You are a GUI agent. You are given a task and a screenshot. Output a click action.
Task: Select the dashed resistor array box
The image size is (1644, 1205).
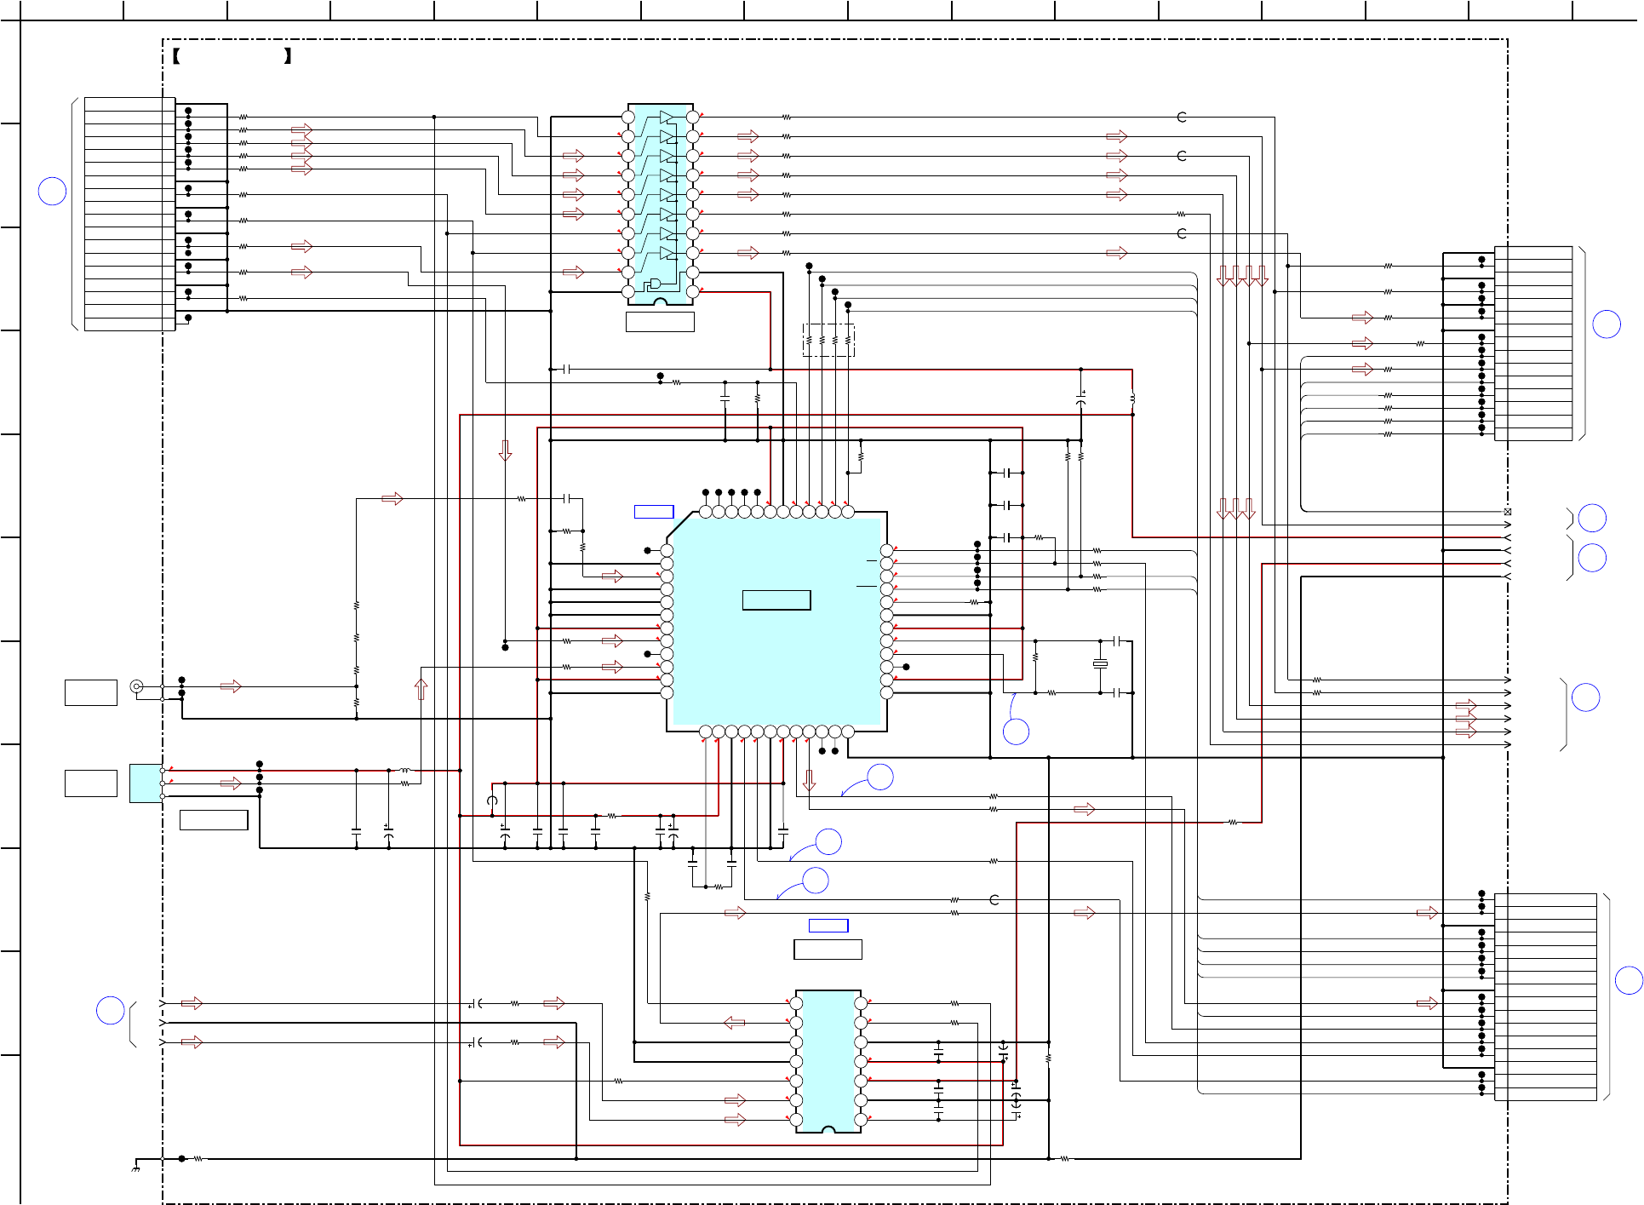tap(828, 341)
